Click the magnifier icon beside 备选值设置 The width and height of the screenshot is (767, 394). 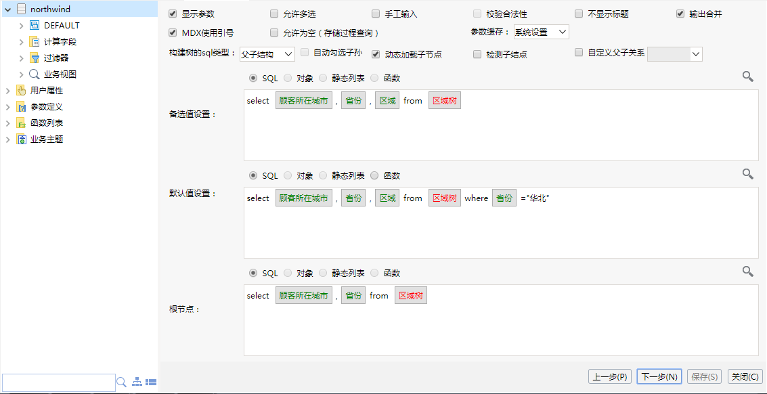pos(747,76)
